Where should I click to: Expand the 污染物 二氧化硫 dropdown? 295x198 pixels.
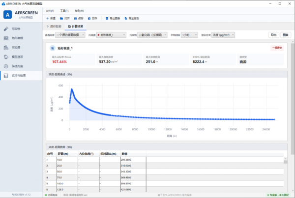point(152,35)
